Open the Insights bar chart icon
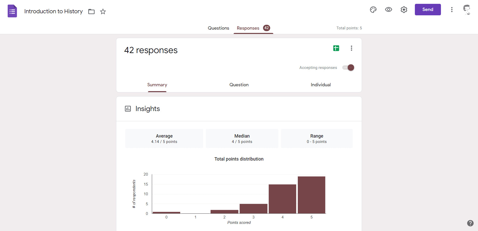This screenshot has width=478, height=231. (x=128, y=108)
